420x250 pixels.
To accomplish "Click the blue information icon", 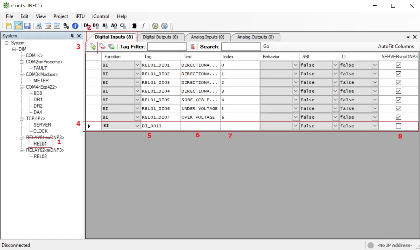I will [75, 26].
